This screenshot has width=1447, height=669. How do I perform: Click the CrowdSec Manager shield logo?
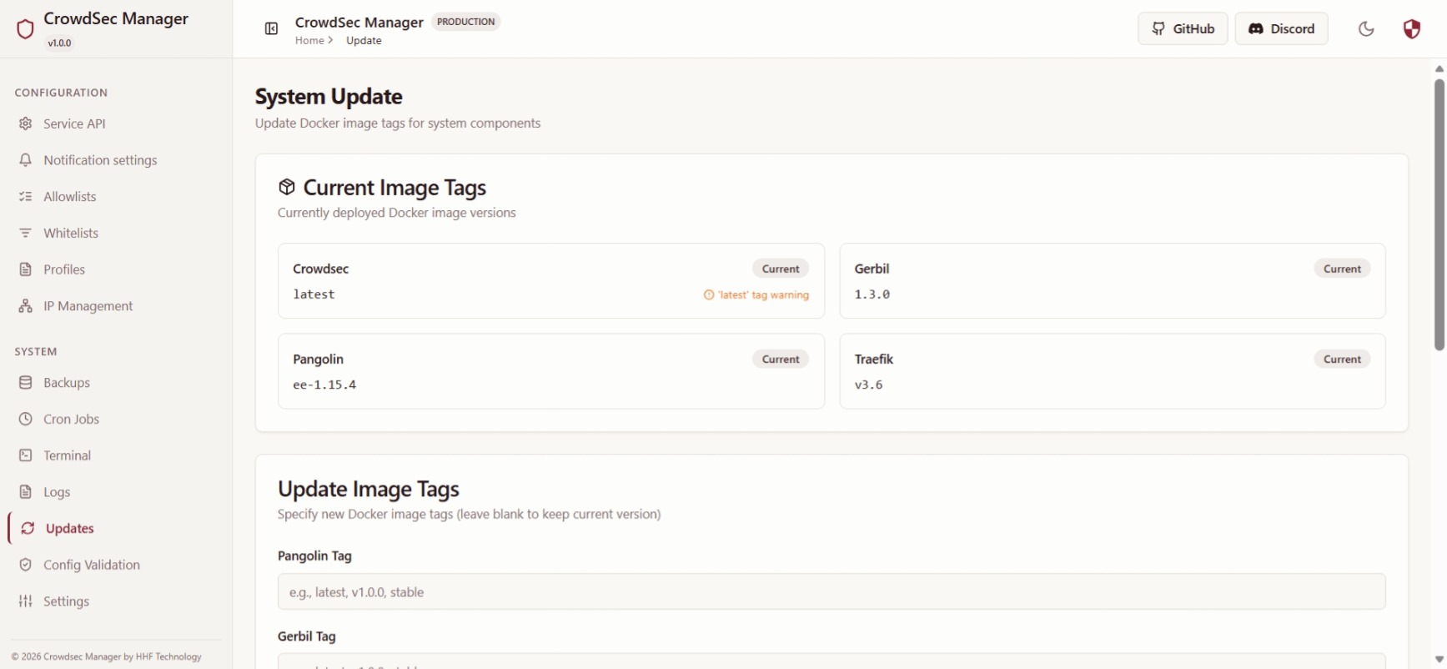25,29
